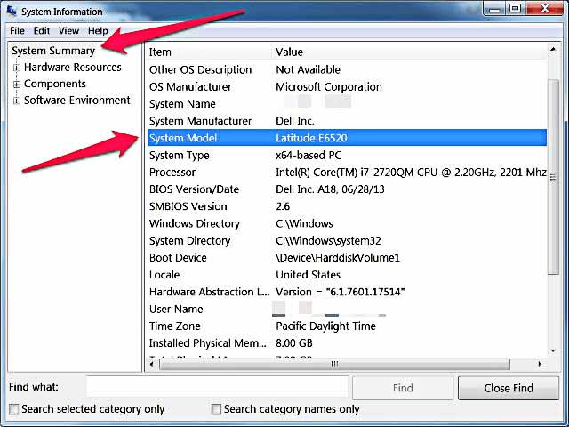Screen dimensions: 569x427
Task: Click the Item column header
Action: pos(206,52)
